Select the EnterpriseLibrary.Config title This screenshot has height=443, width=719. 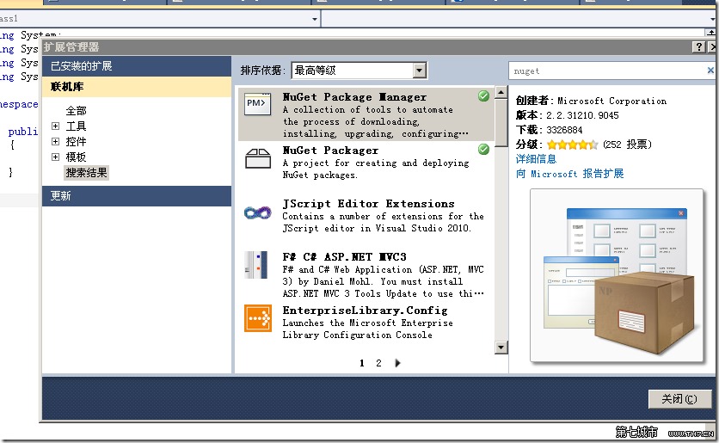pyautogui.click(x=365, y=311)
